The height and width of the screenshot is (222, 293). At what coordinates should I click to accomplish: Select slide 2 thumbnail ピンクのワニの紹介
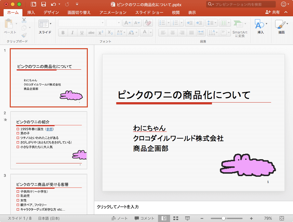[49, 140]
